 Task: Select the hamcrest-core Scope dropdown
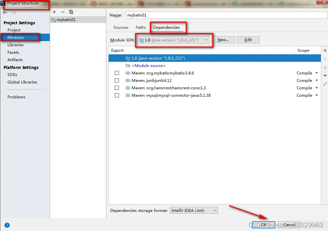pyautogui.click(x=307, y=88)
